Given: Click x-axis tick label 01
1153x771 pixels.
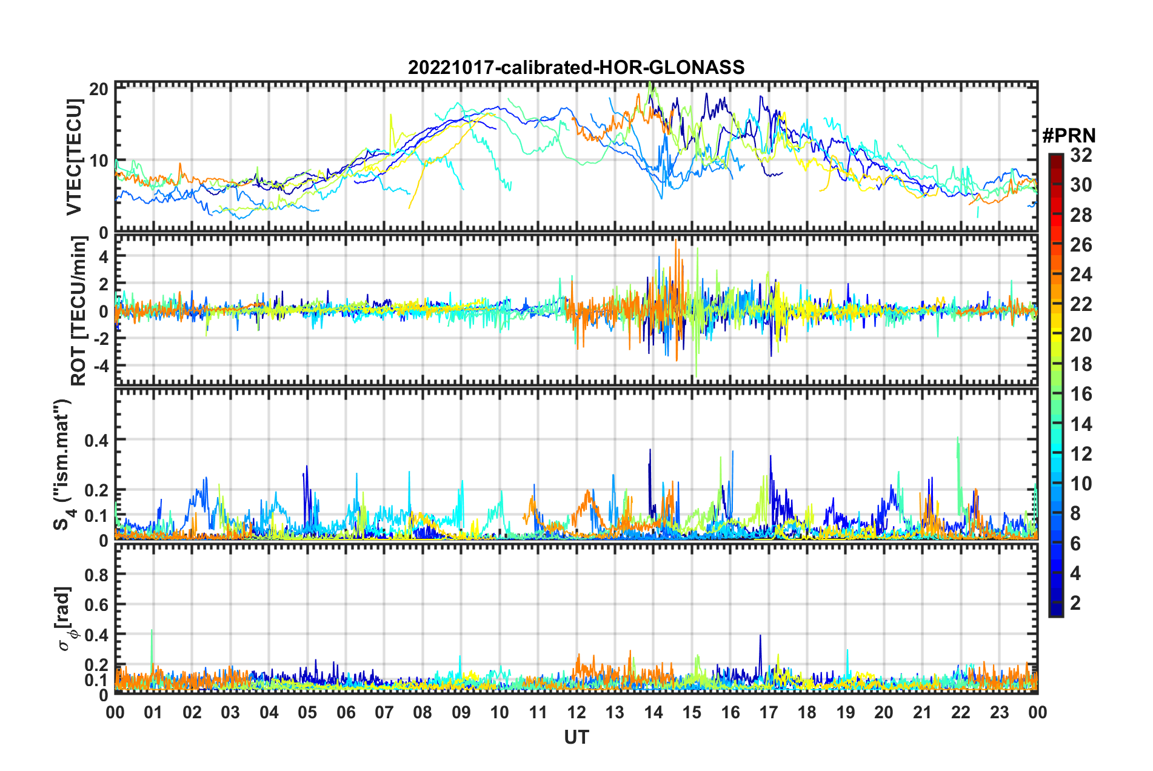Looking at the screenshot, I should click(153, 712).
